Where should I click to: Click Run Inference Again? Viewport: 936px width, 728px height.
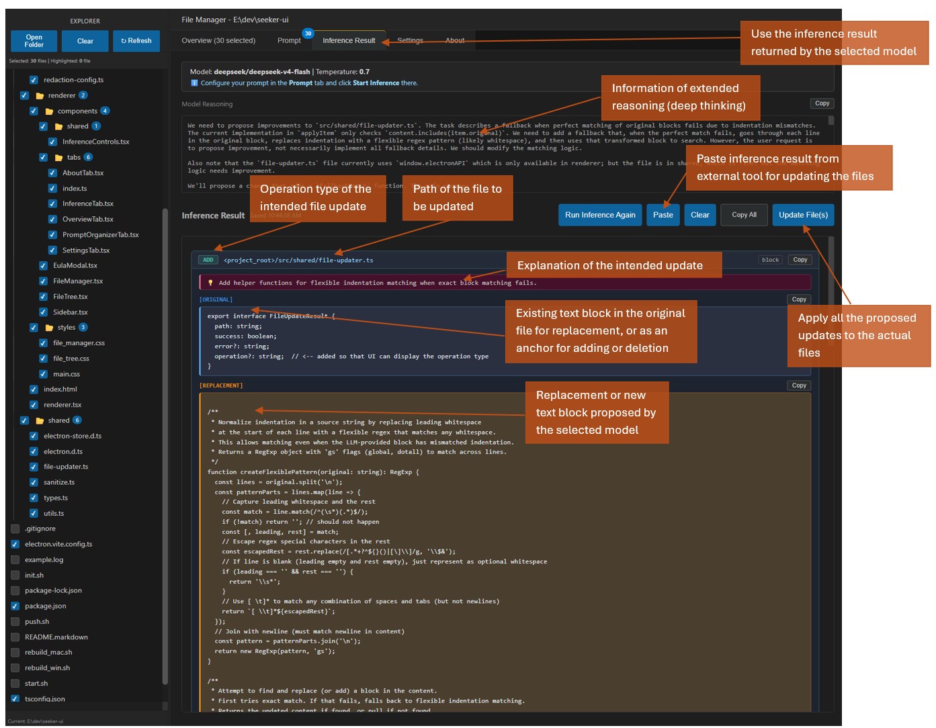pyautogui.click(x=600, y=215)
